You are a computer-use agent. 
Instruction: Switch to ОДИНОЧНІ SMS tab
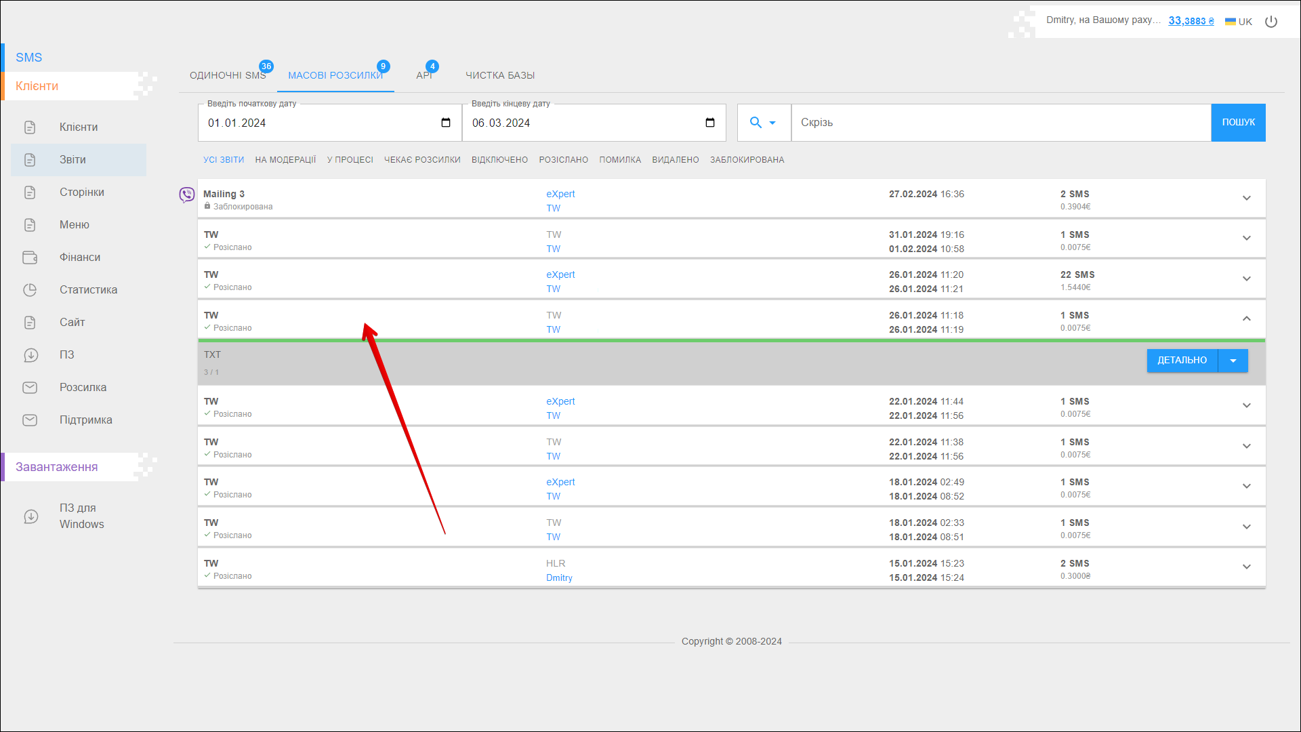tap(228, 75)
